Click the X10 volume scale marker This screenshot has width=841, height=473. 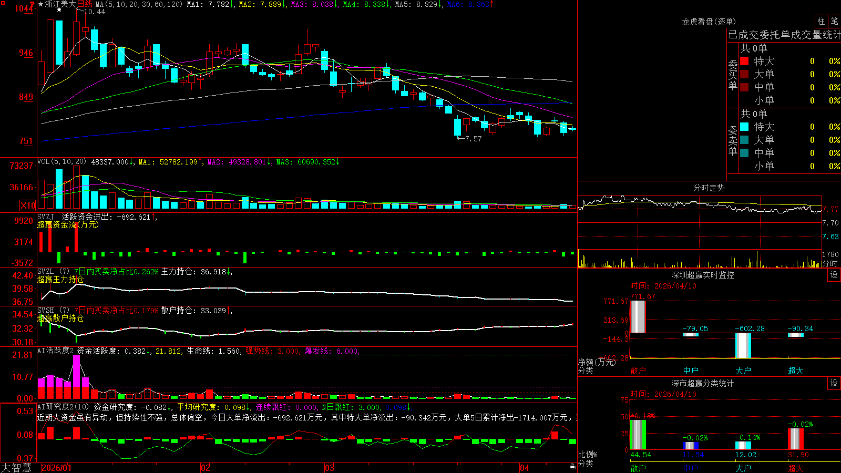[28, 205]
